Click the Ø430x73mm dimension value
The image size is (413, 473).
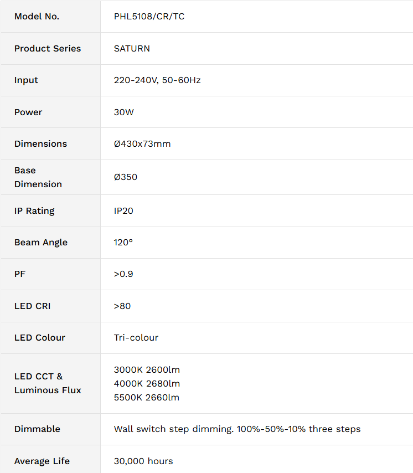pyautogui.click(x=142, y=144)
